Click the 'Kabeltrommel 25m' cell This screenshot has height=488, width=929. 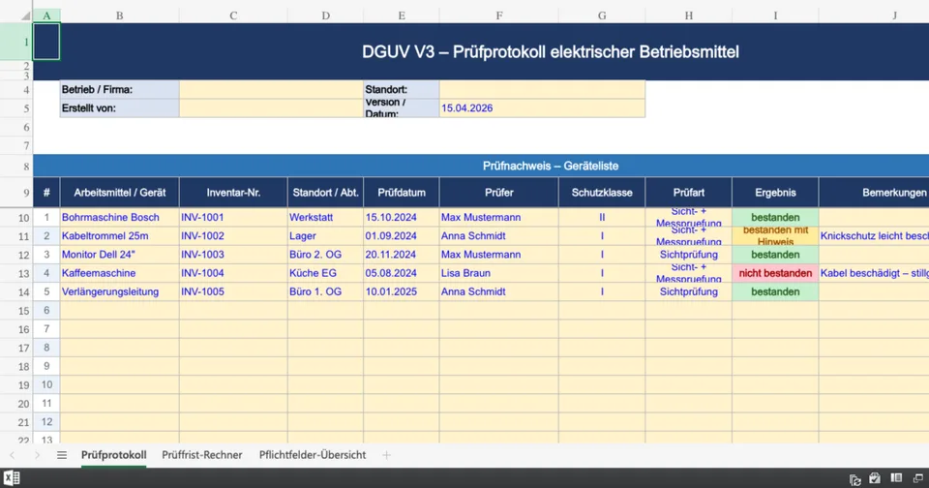point(120,236)
